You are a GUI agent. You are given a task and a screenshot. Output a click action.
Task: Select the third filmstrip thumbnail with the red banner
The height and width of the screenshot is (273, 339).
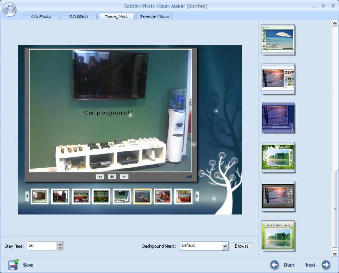[x=81, y=196]
